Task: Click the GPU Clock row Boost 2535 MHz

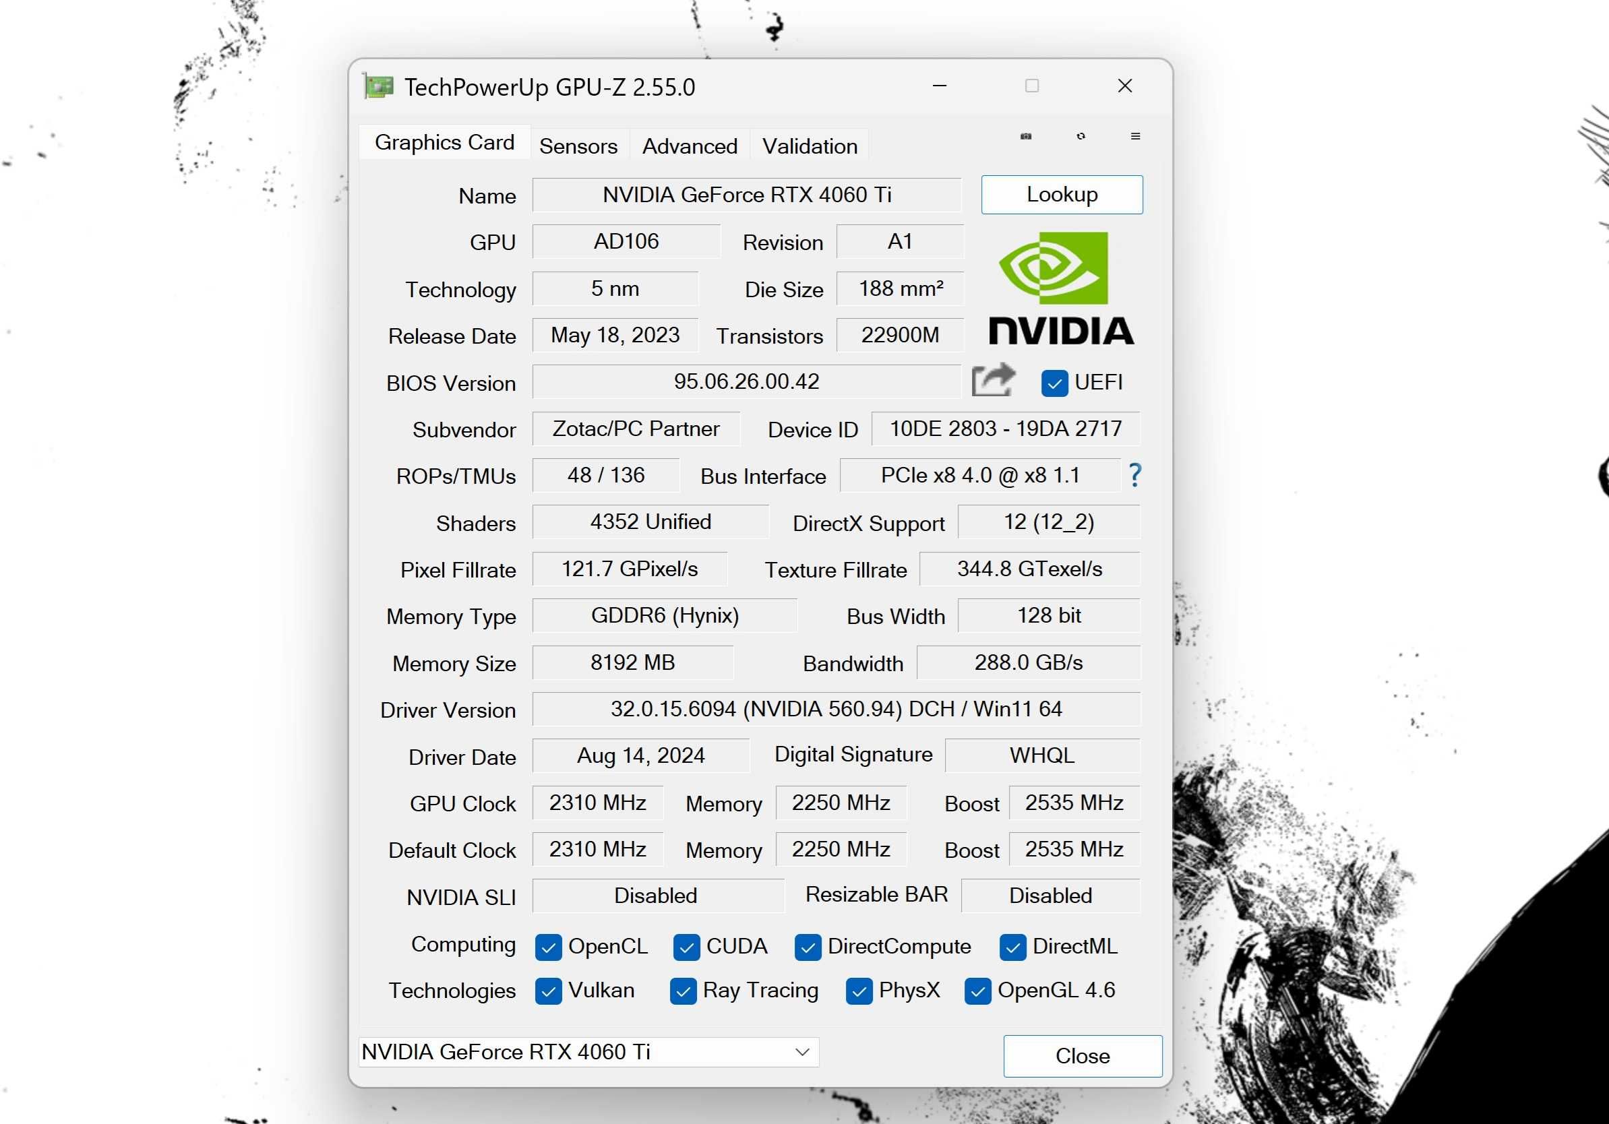Action: (x=1074, y=803)
